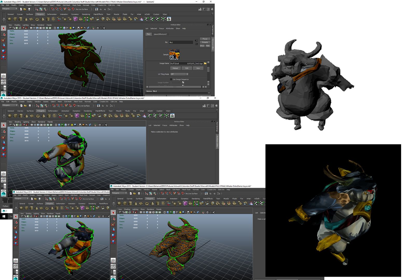The image size is (420, 280).
Task: Click horizontal scrollbar in top Attribute Editor
Action: coord(176,87)
